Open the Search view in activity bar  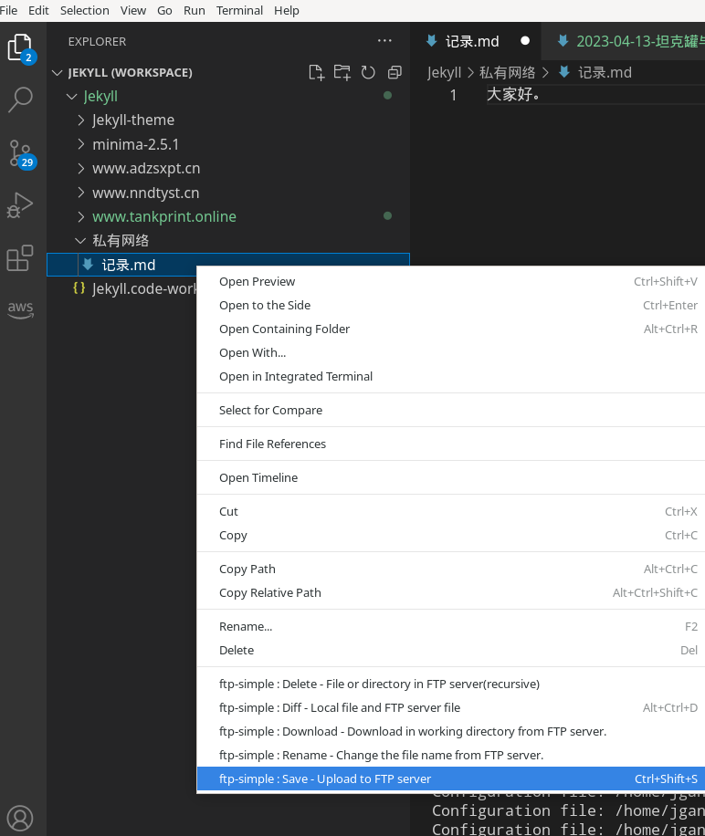(x=20, y=99)
